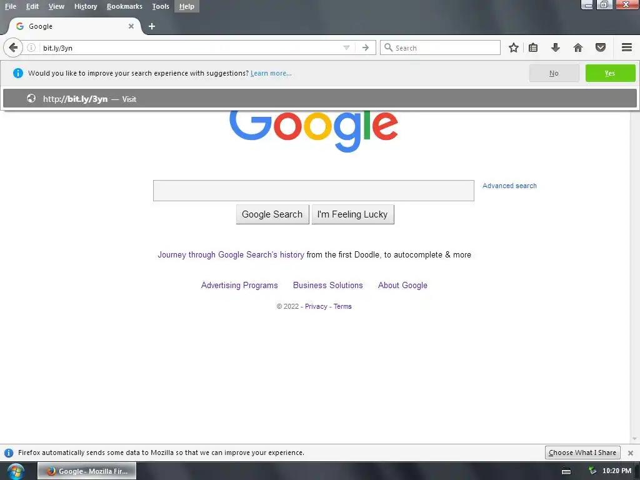Open a new tab with the plus button
The height and width of the screenshot is (480, 640).
click(152, 26)
